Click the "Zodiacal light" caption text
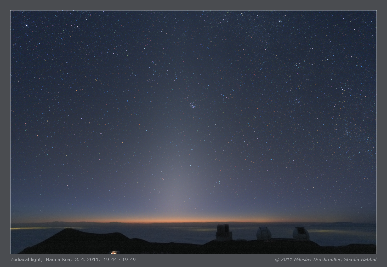Viewport: 387px width, 267px height. 26,259
